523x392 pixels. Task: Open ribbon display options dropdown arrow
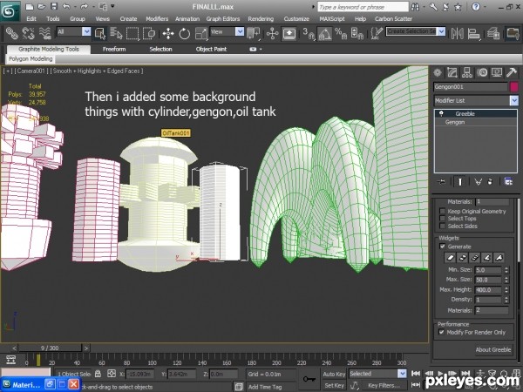(261, 50)
